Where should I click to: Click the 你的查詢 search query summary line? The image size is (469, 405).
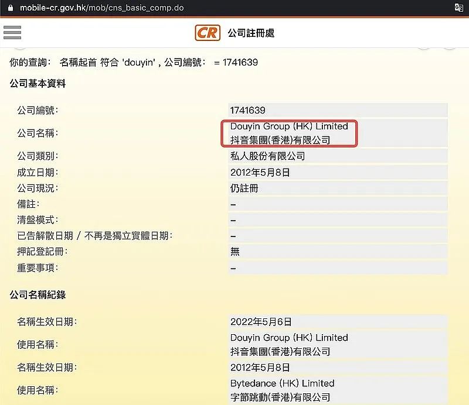134,62
